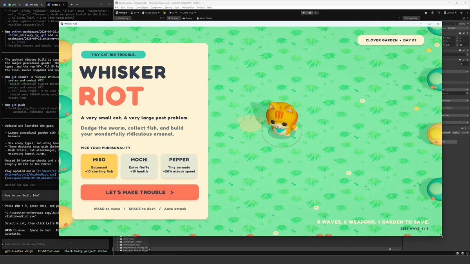The image size is (470, 264).
Task: Open the Component menu in Unity
Action: 156,7
